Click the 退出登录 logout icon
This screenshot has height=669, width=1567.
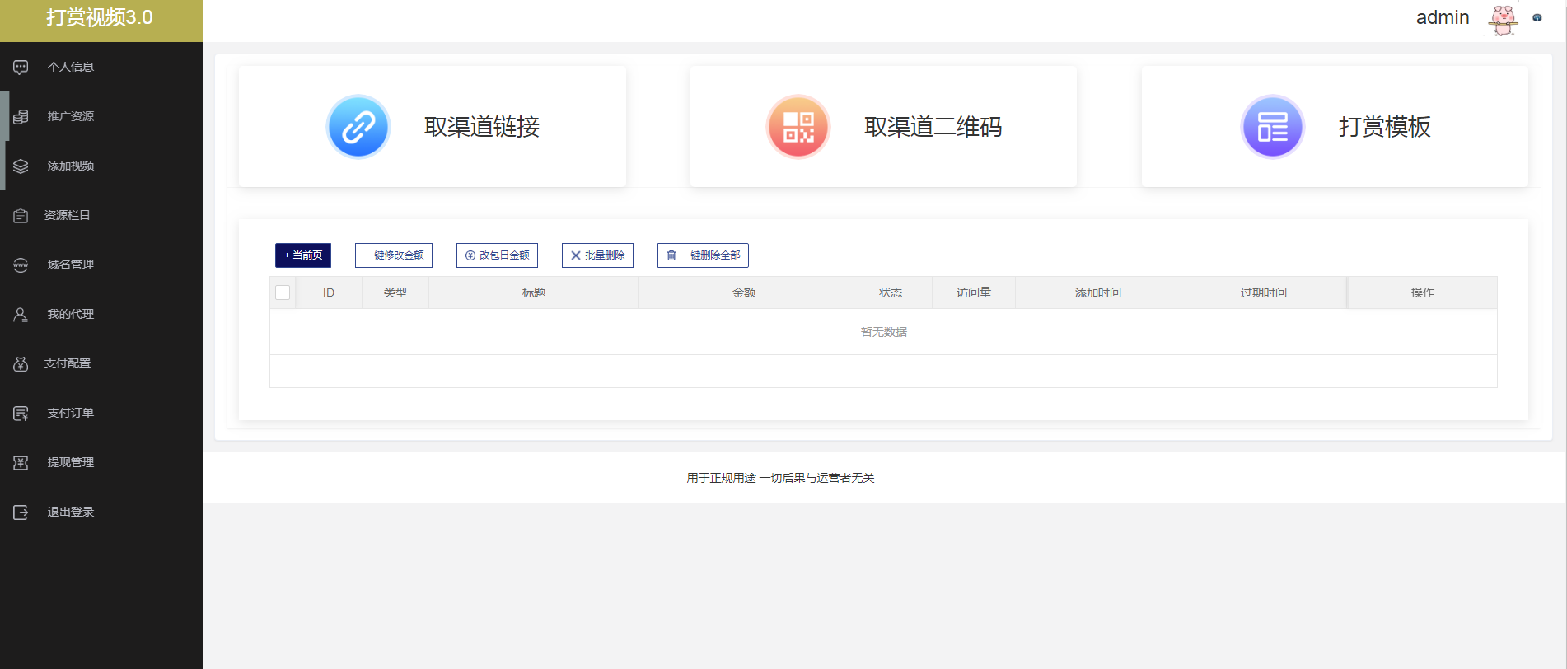coord(21,512)
